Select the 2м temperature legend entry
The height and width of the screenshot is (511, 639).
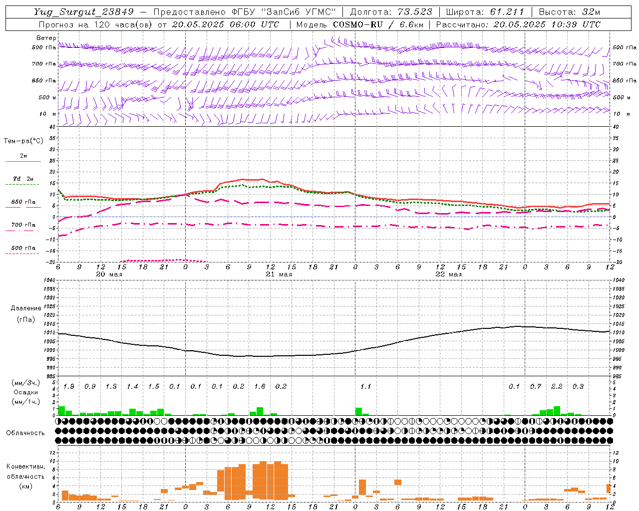tap(23, 156)
